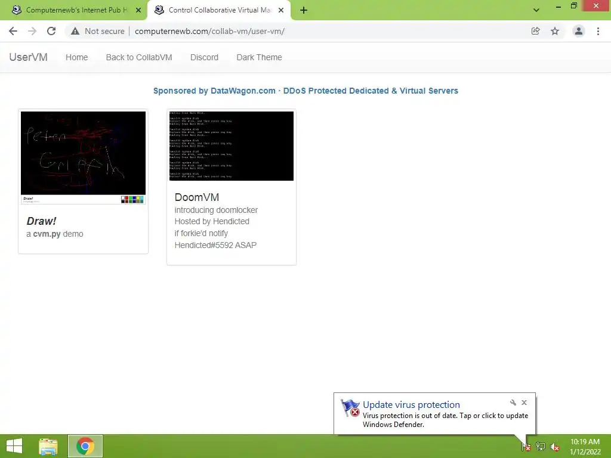Reload the current page
Image resolution: width=611 pixels, height=458 pixels.
(51, 31)
